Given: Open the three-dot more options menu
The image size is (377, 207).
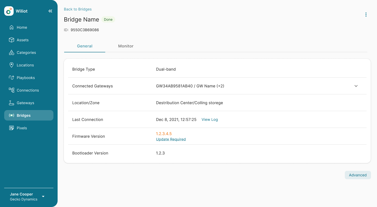Looking at the screenshot, I should pos(366,15).
